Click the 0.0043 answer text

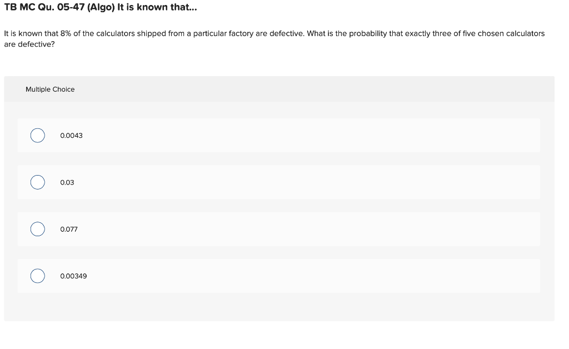click(72, 135)
